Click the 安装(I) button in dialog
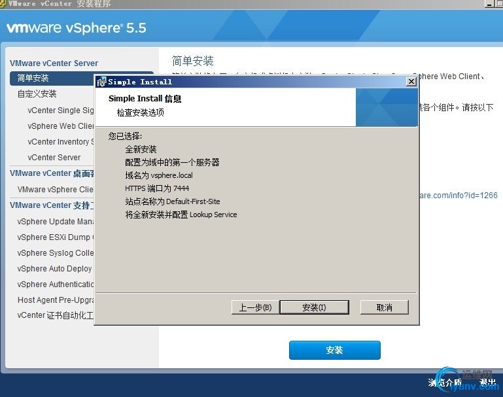This screenshot has height=397, width=503. 315,307
